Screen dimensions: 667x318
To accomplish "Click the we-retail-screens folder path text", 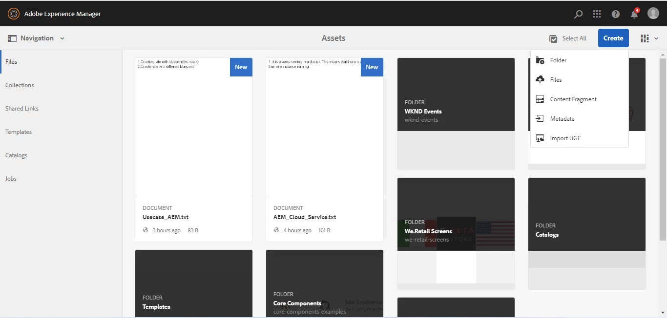I will point(427,240).
